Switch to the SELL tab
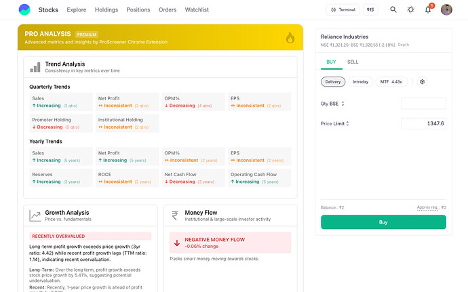This screenshot has width=468, height=292. click(353, 62)
